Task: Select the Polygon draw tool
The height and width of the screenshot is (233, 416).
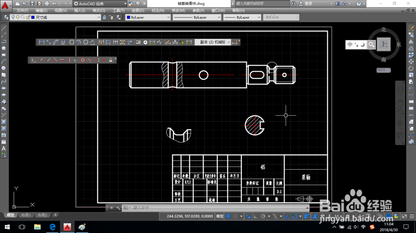Action: [x=4, y=48]
